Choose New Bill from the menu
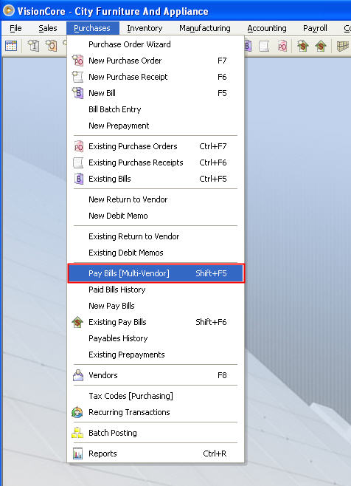Image resolution: width=351 pixels, height=486 pixels. tap(156, 93)
